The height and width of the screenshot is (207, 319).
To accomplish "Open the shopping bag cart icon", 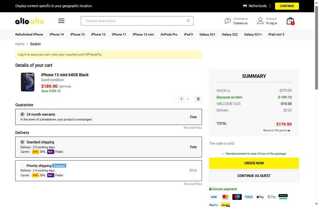I will 290,21.
